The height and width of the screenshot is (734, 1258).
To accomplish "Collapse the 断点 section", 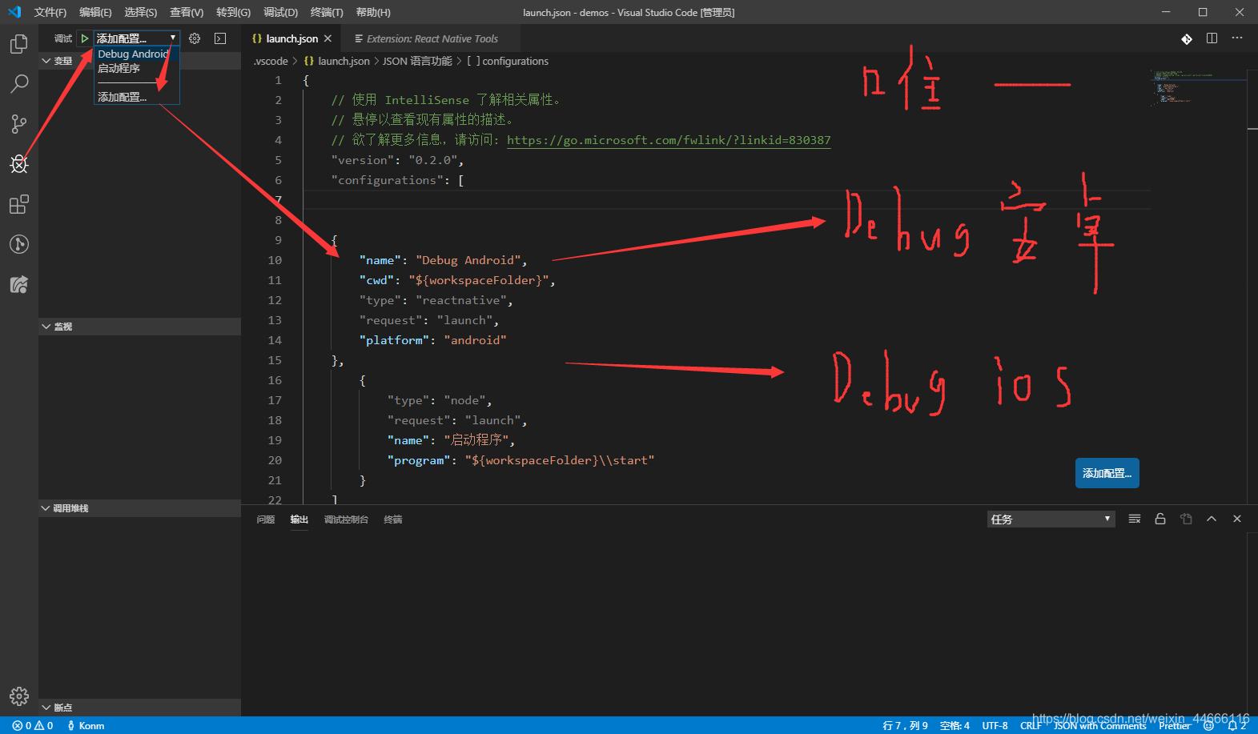I will click(x=139, y=708).
